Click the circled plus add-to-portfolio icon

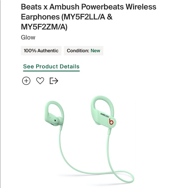click(26, 81)
